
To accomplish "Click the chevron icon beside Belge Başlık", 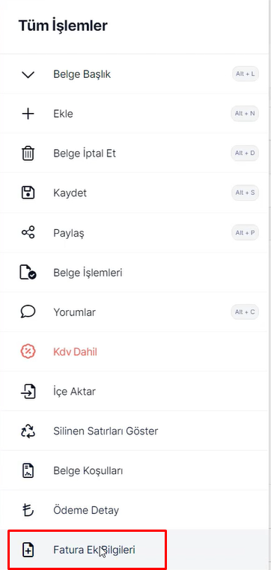I will [x=28, y=74].
